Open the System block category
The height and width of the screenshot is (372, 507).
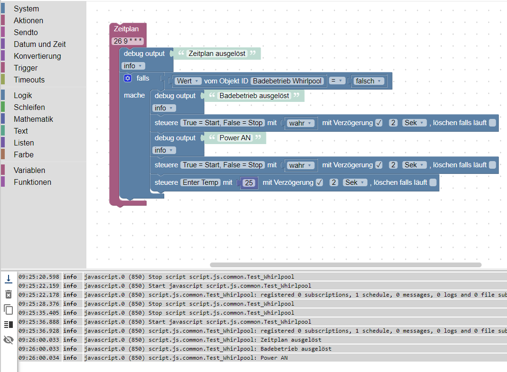click(x=26, y=9)
